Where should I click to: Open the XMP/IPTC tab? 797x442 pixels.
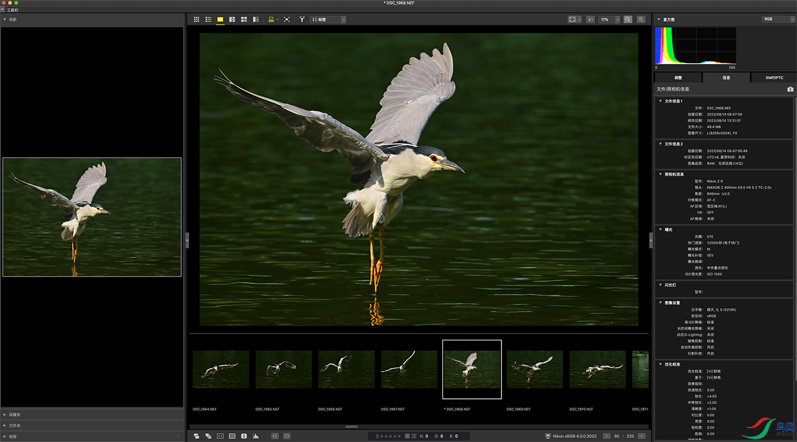coord(774,78)
